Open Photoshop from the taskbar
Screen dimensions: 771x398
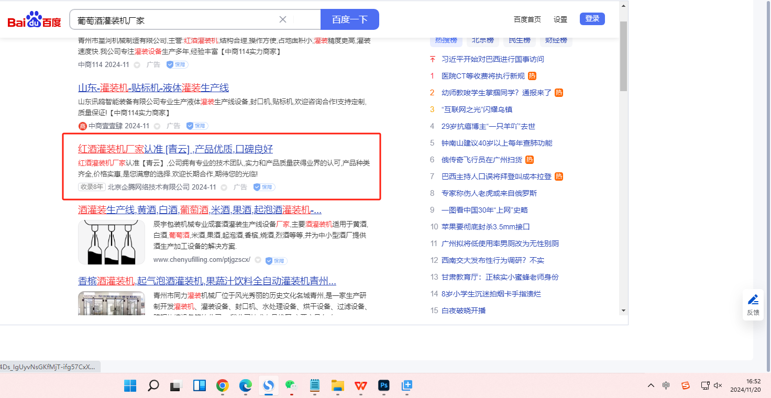tap(384, 386)
